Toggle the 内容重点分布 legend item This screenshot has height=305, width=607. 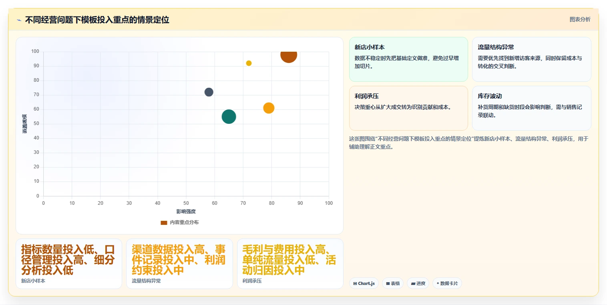click(179, 222)
